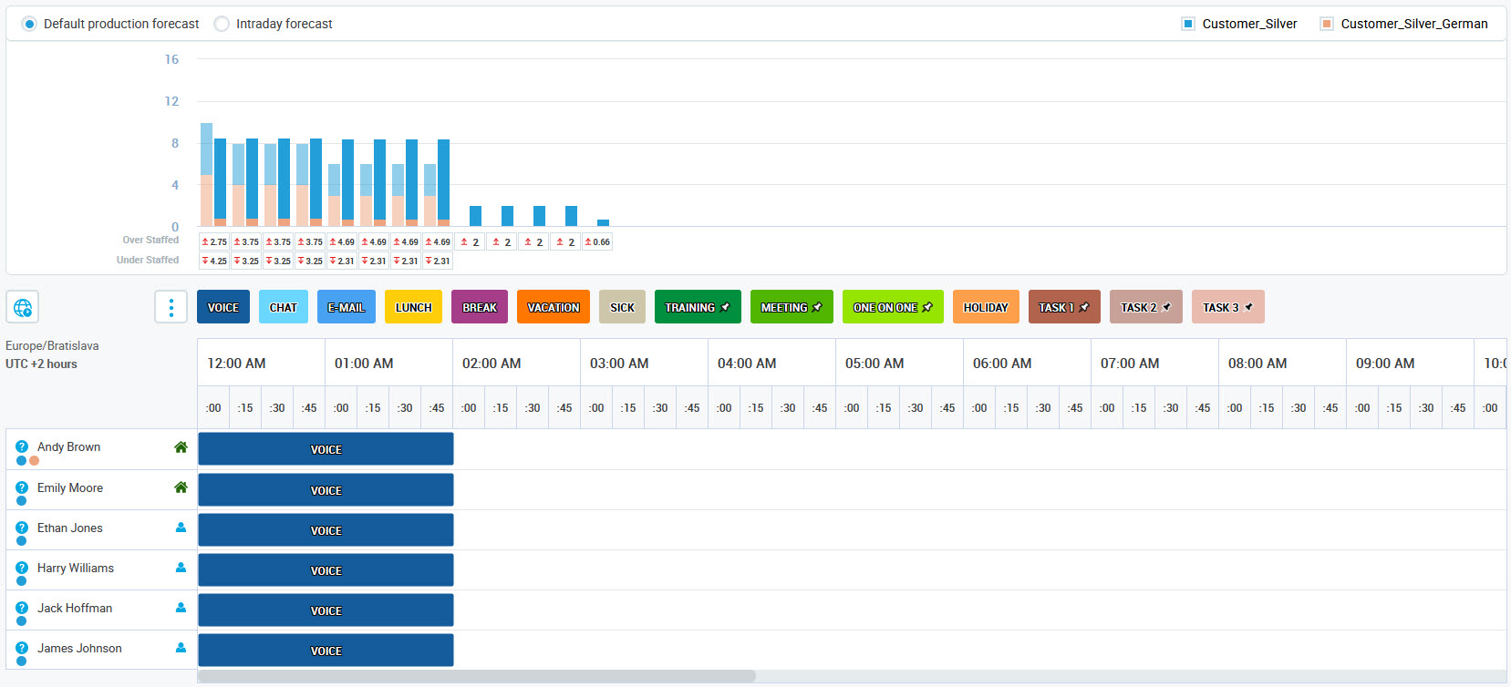Select the Default production forecast radio button
Image resolution: width=1511 pixels, height=687 pixels.
tap(29, 24)
